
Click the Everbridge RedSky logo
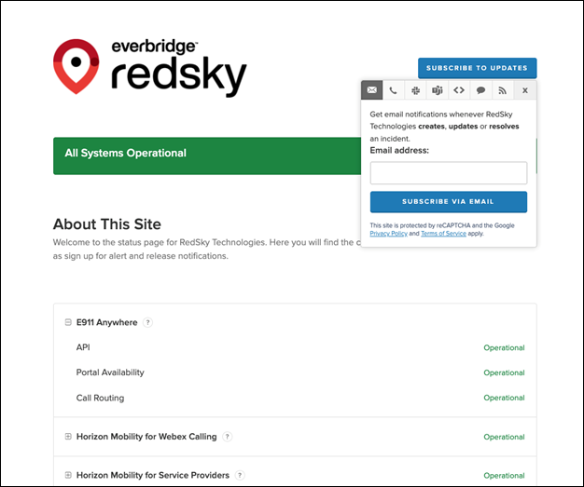tap(149, 67)
